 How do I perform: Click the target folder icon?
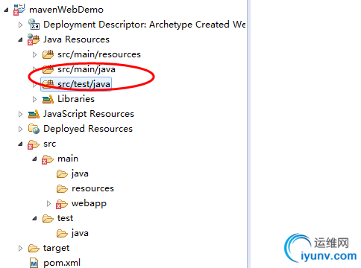(34, 248)
